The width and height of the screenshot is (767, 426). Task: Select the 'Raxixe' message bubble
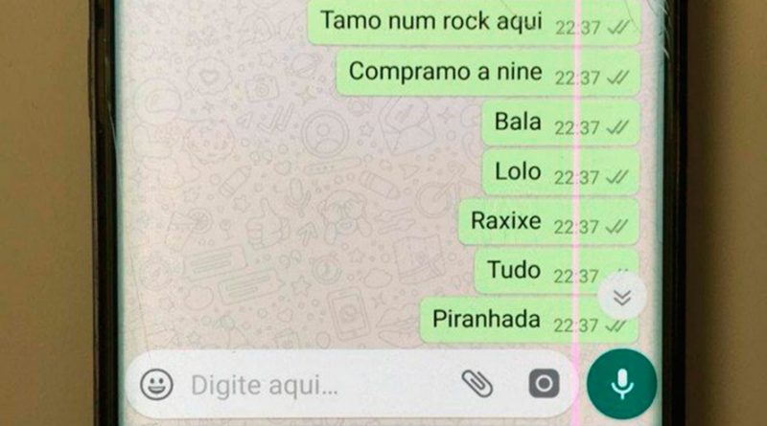tap(548, 222)
